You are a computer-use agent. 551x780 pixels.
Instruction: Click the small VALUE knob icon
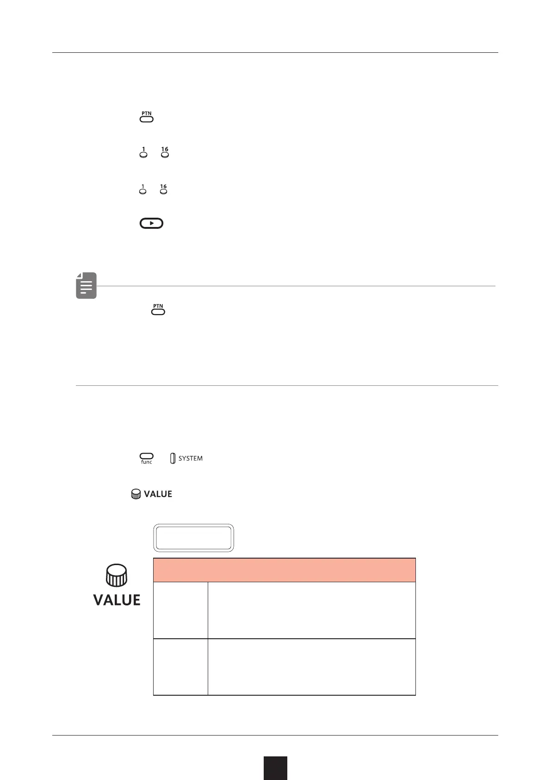pos(136,494)
